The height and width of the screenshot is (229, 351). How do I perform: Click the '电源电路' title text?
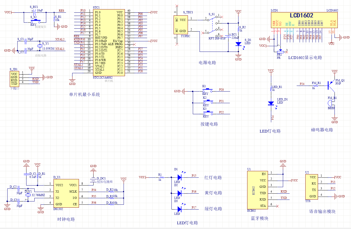pyautogui.click(x=208, y=63)
